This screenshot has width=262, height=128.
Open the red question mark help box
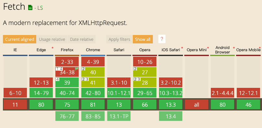click(x=162, y=39)
